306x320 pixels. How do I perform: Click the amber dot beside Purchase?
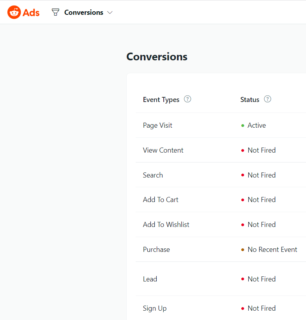point(243,250)
